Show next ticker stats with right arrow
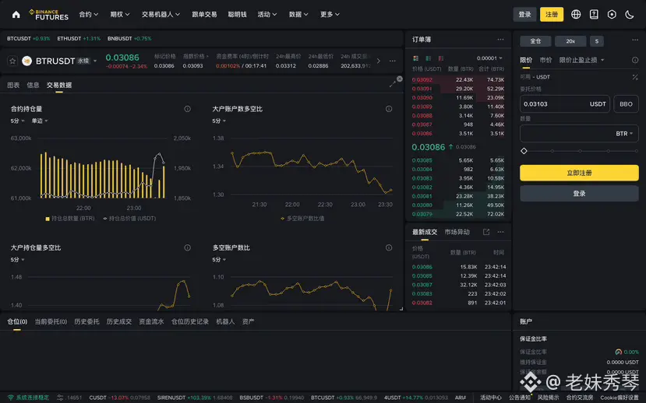Image resolution: width=646 pixels, height=403 pixels. click(x=378, y=61)
